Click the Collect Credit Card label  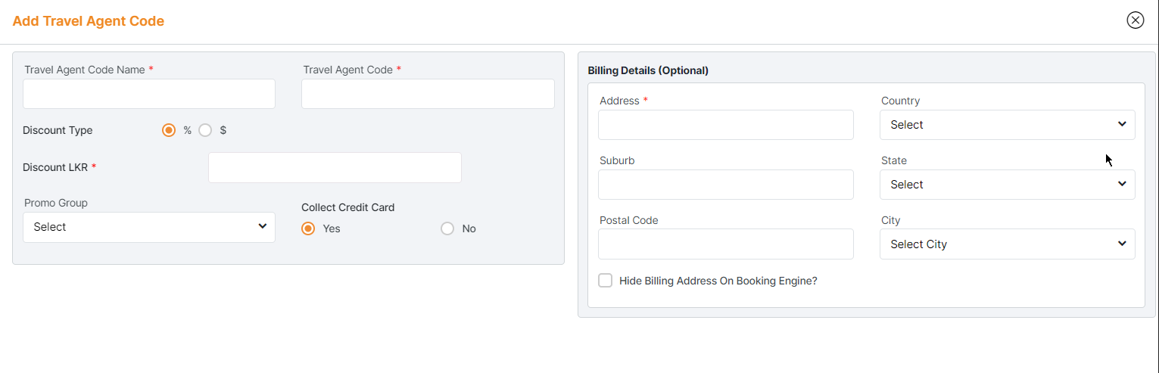347,207
